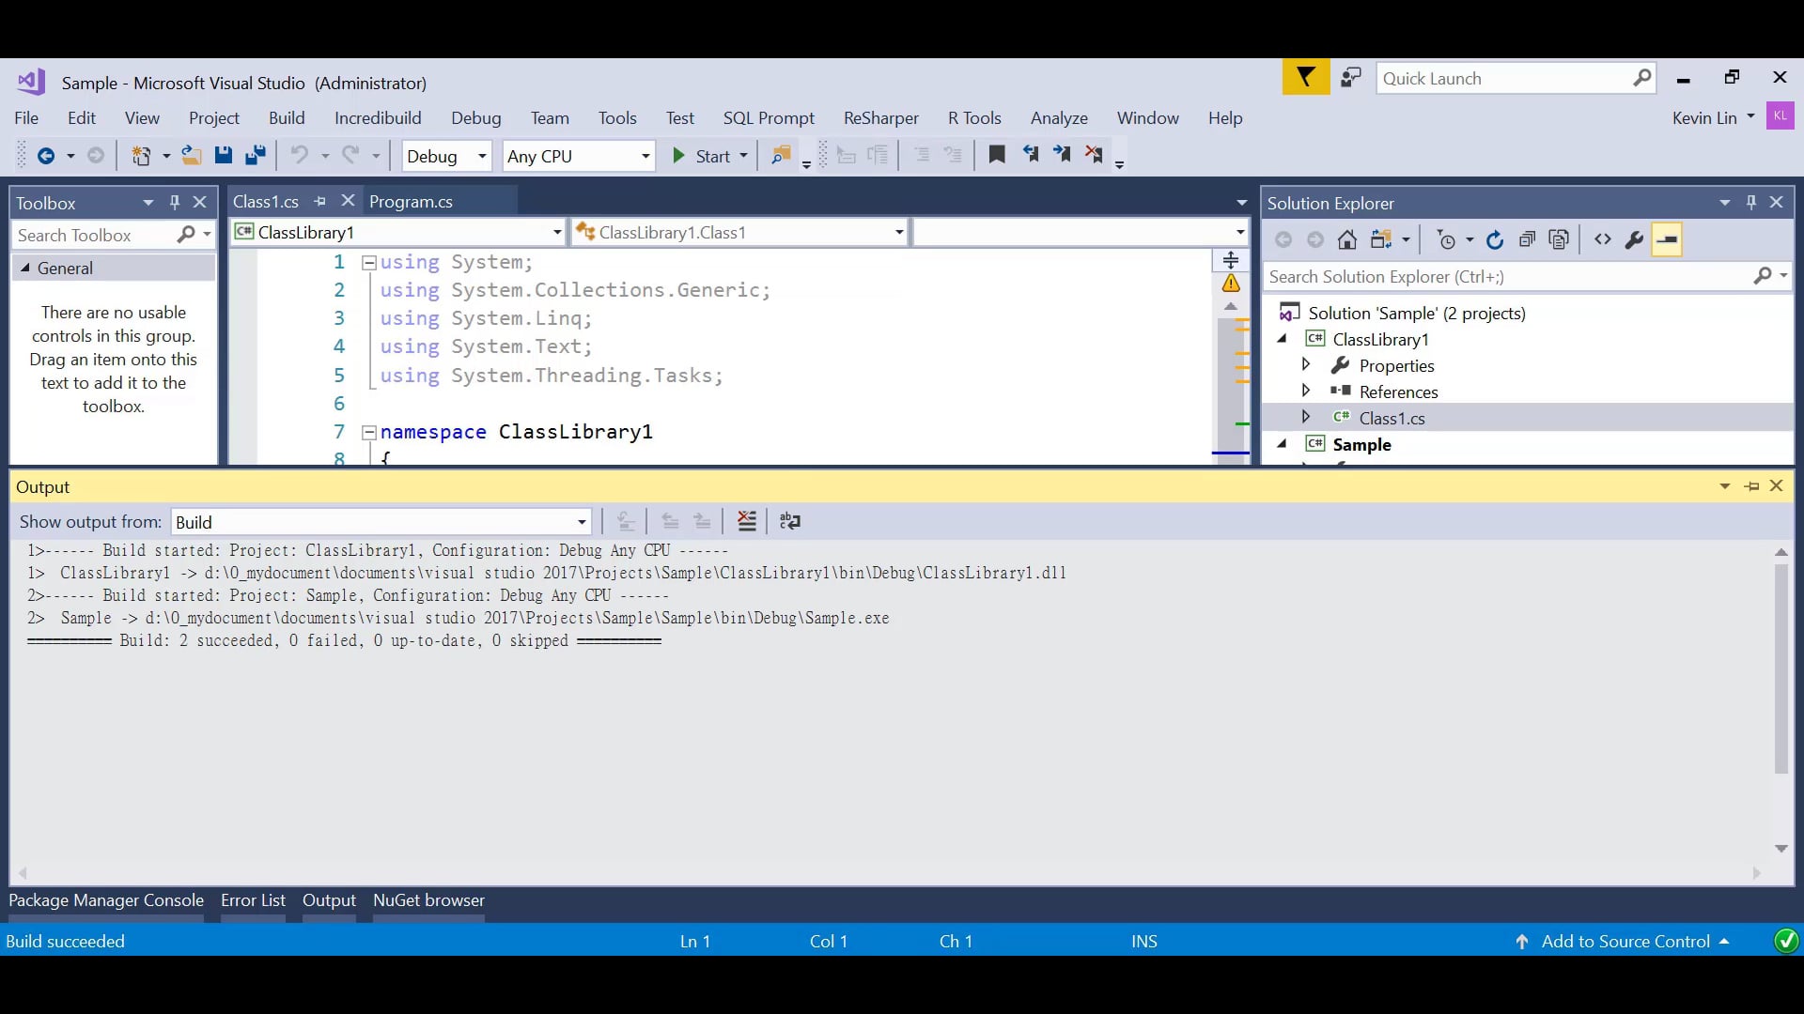Viewport: 1804px width, 1014px height.
Task: Toggle Show All Files in Solution Explorer
Action: click(1559, 240)
